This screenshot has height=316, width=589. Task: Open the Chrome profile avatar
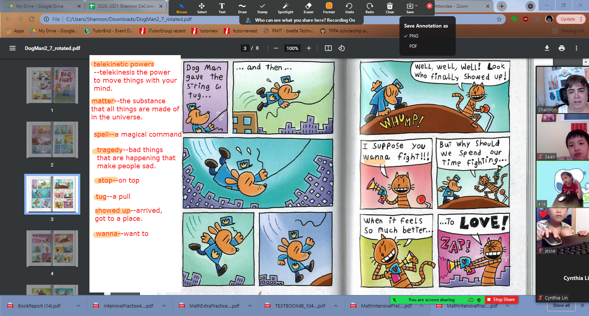549,19
